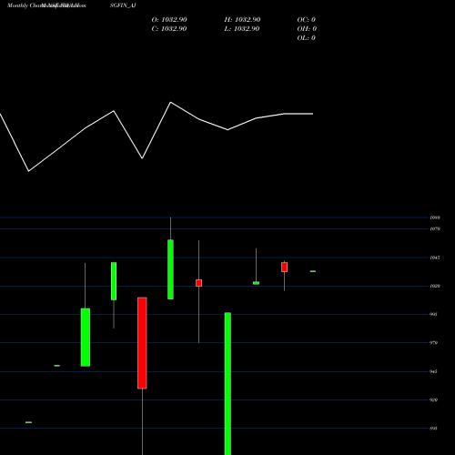Click the 920 price axis label
The height and width of the screenshot is (455, 455).
coord(434,399)
